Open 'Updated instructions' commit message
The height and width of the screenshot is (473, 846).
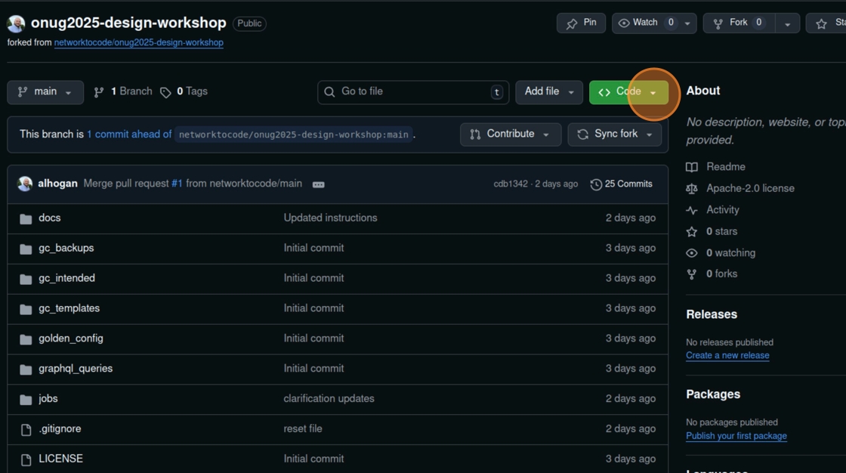[330, 218]
